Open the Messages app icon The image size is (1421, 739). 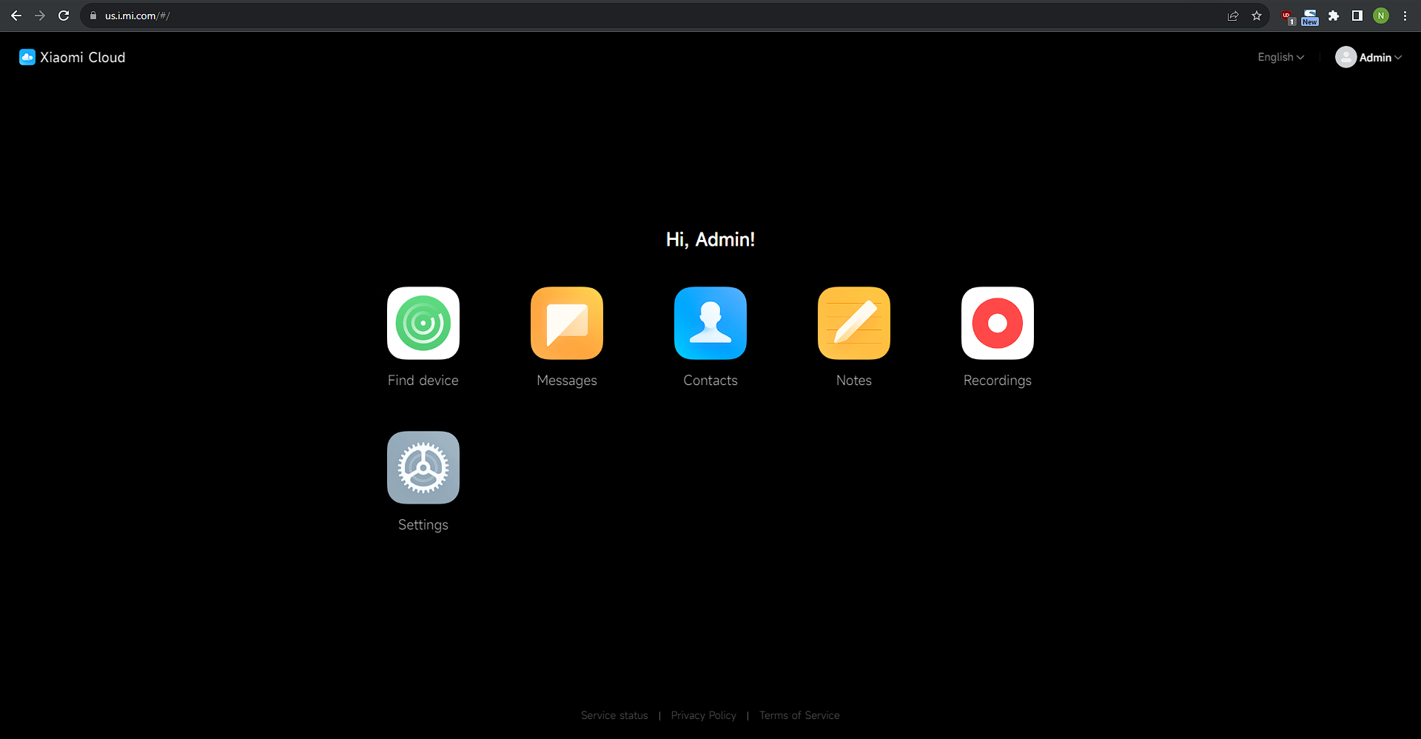coord(567,323)
